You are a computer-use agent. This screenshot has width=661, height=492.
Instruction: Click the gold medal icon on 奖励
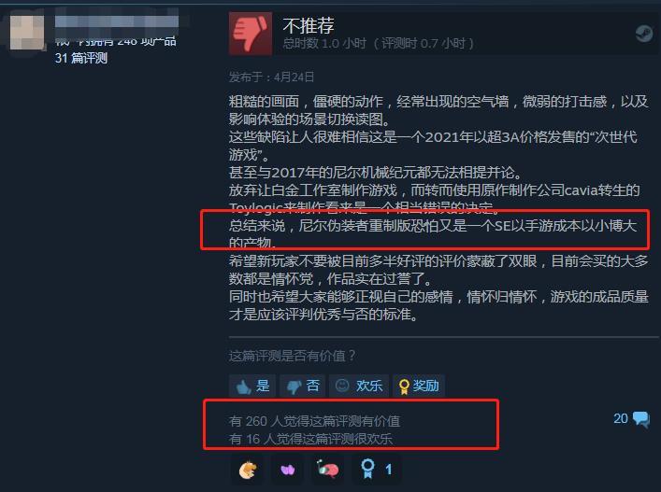[404, 387]
